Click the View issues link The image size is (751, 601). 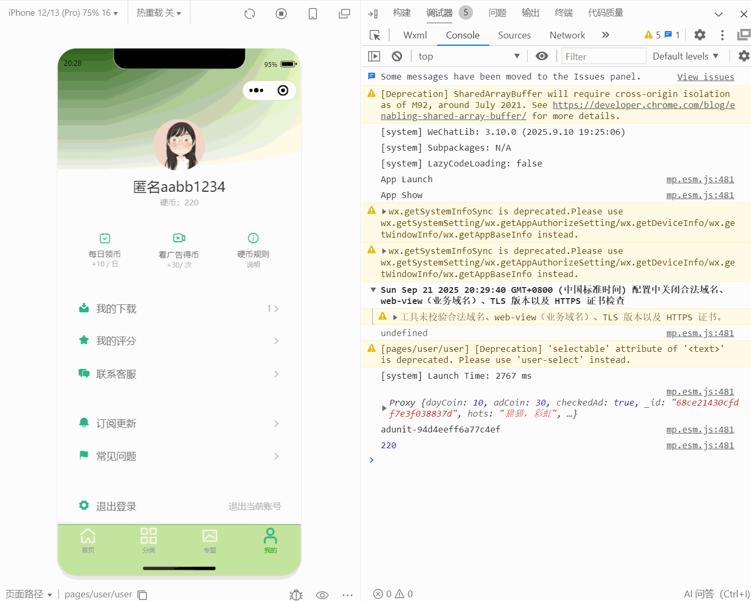(x=705, y=77)
